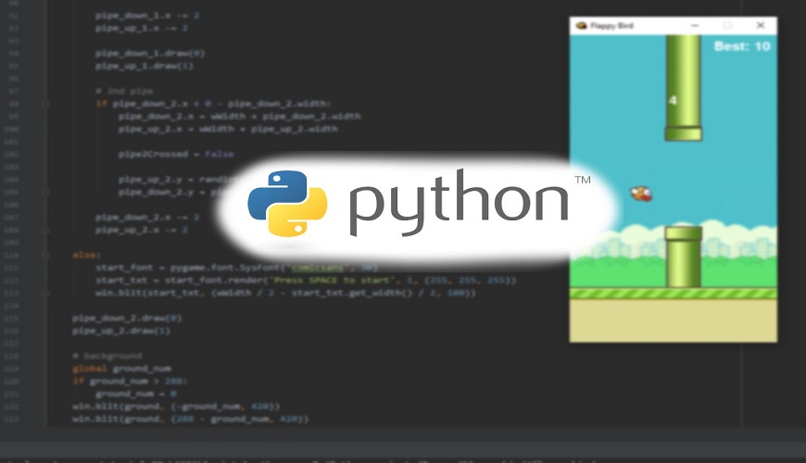
Task: Click the flying bird sprite
Action: pos(641,193)
